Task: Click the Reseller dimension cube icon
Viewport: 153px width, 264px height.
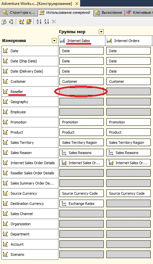Action: click(5, 91)
